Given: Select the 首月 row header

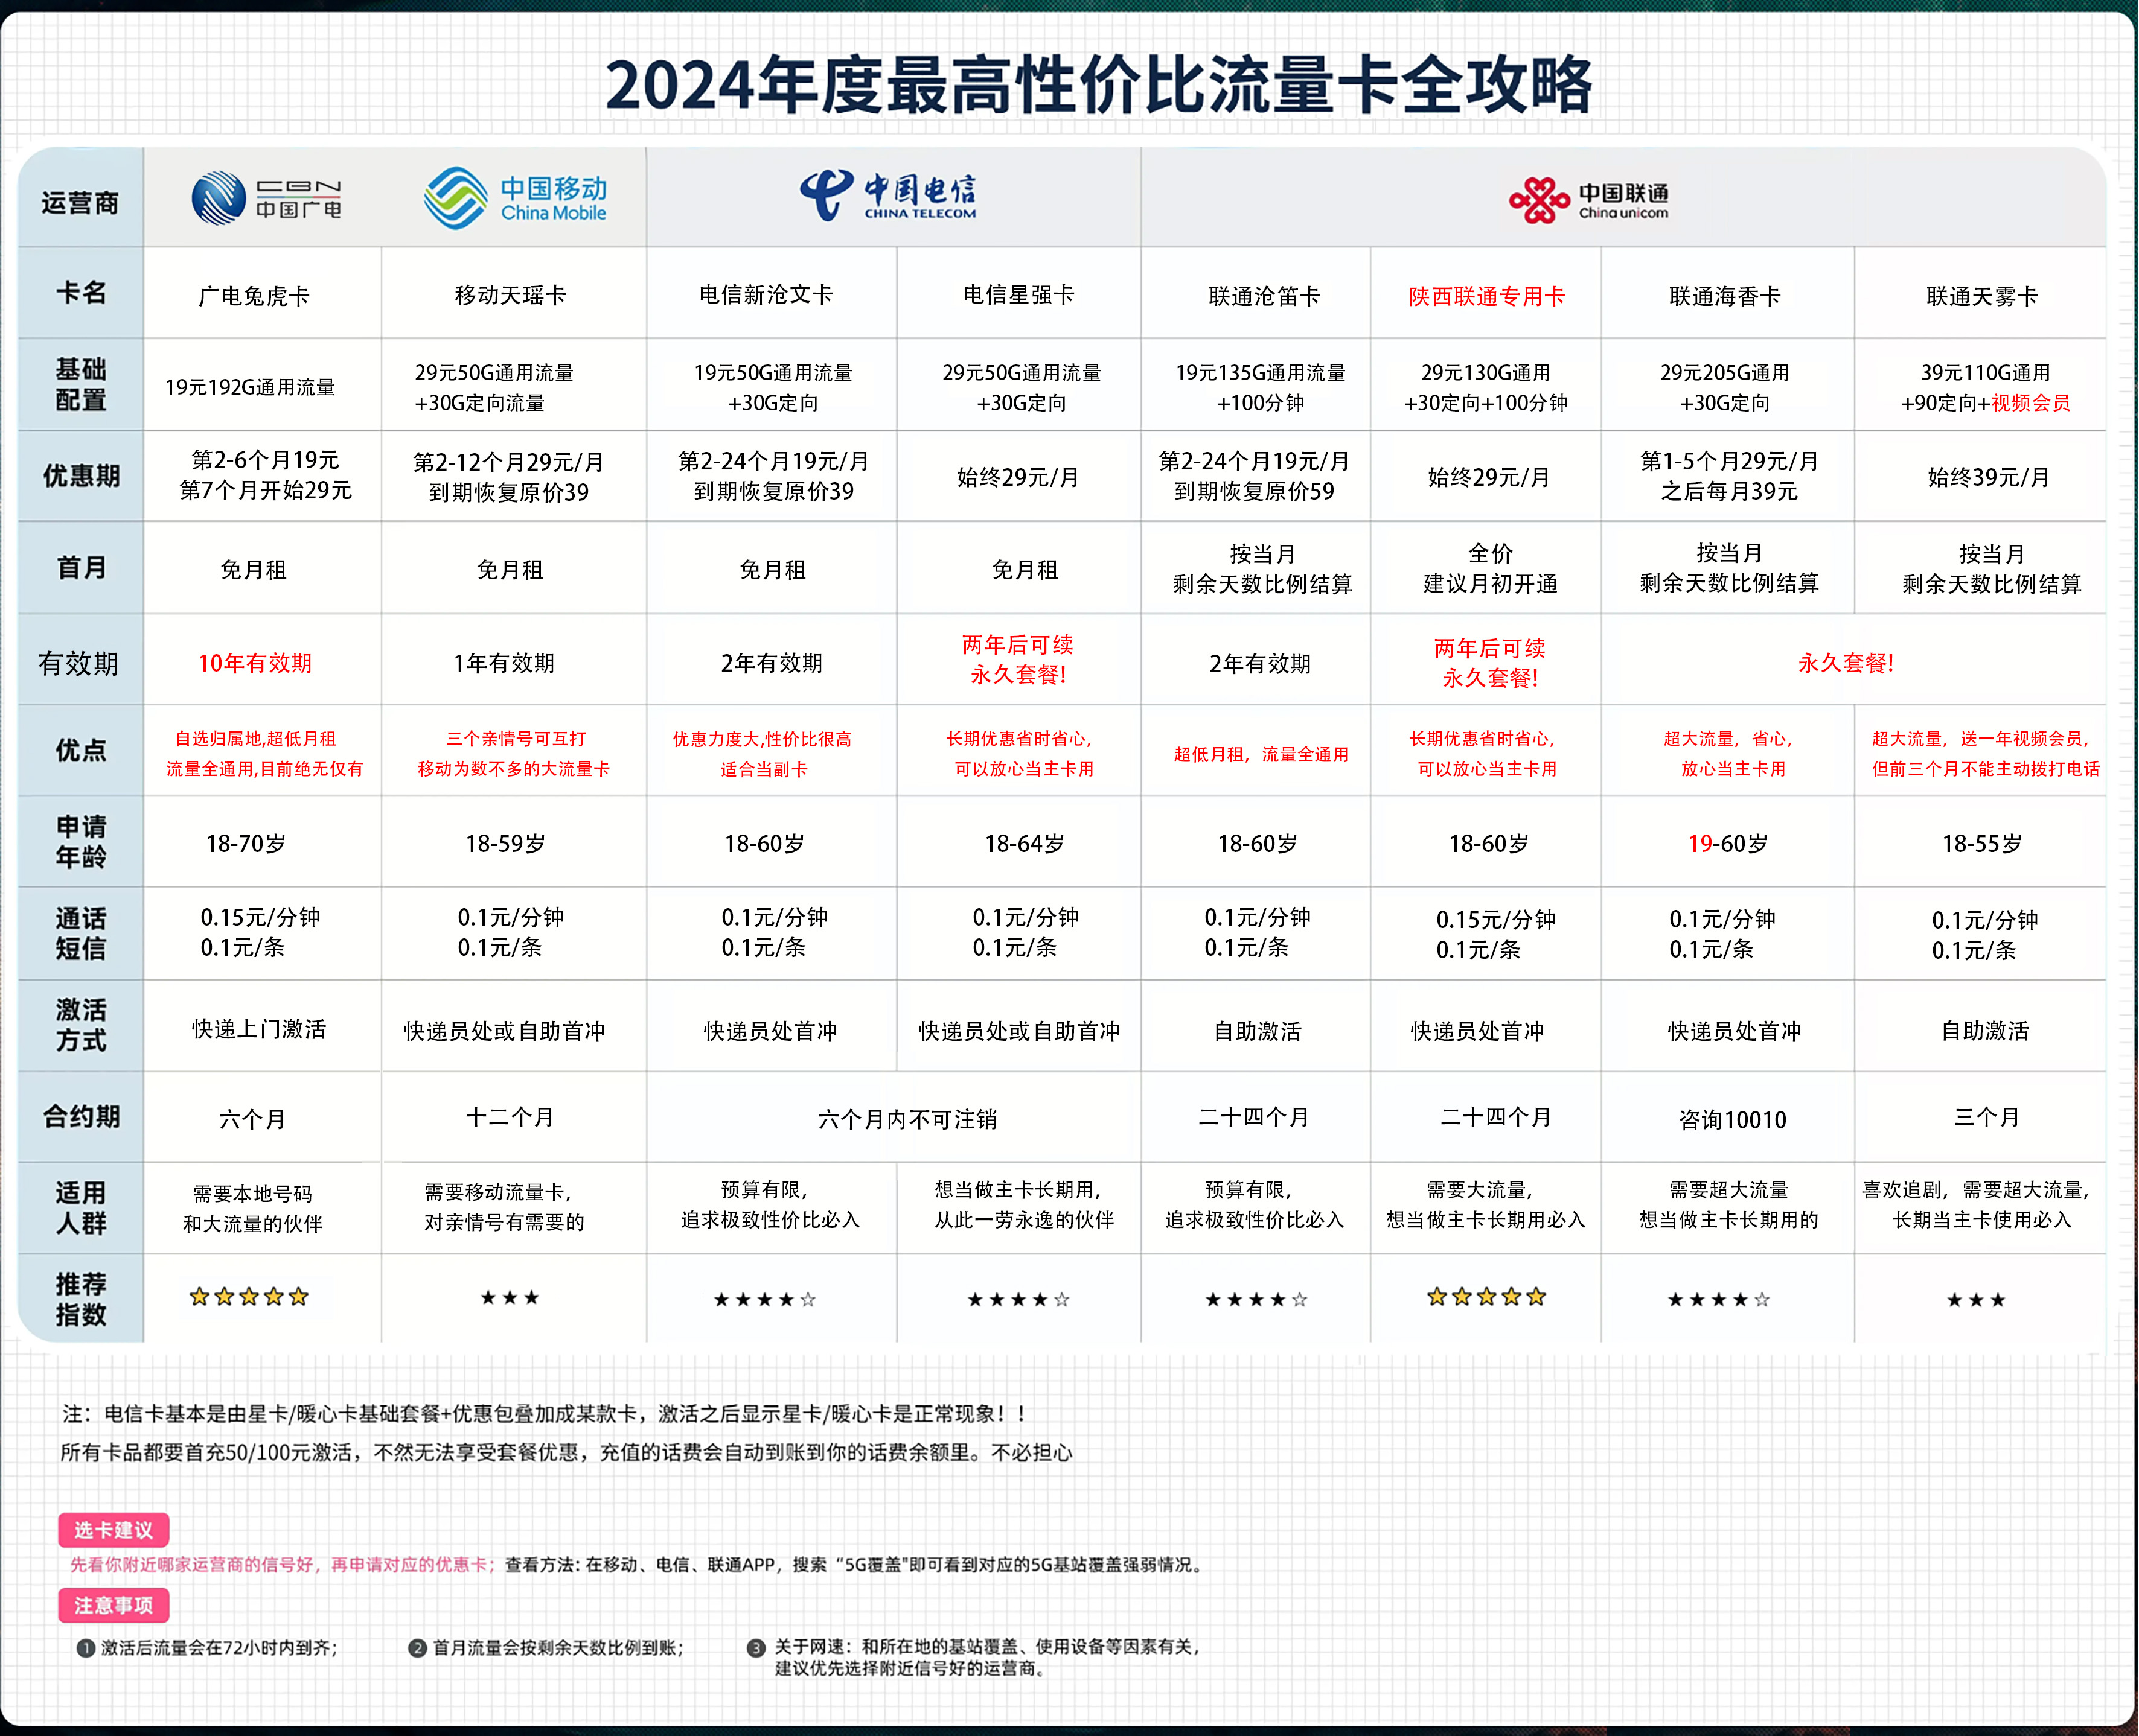Looking at the screenshot, I should (81, 568).
